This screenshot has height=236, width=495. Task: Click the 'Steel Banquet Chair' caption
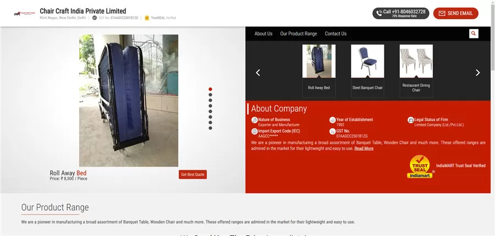(367, 88)
